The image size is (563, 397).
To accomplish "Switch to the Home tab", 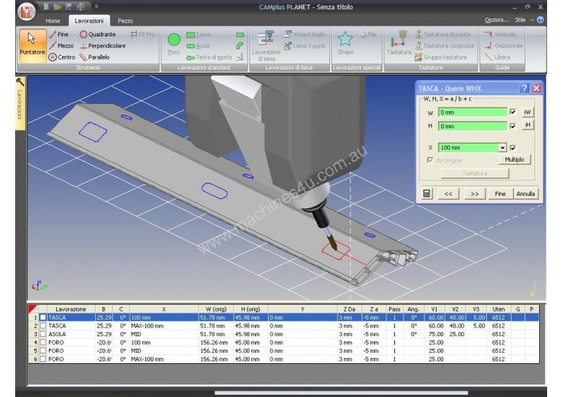I will coord(53,21).
